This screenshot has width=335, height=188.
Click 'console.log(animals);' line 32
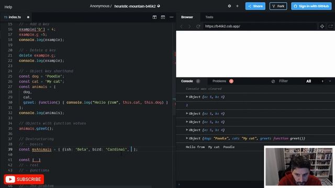pyautogui.click(x=41, y=113)
